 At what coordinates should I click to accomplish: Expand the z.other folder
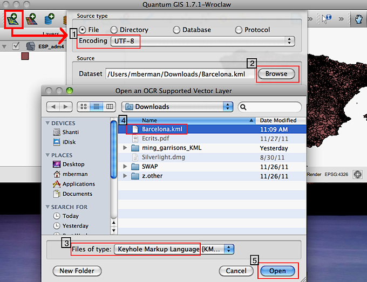pos(125,176)
